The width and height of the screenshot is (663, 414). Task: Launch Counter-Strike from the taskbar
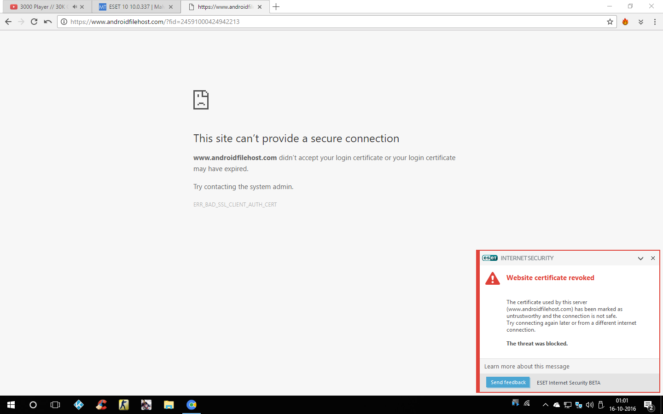pyautogui.click(x=124, y=405)
